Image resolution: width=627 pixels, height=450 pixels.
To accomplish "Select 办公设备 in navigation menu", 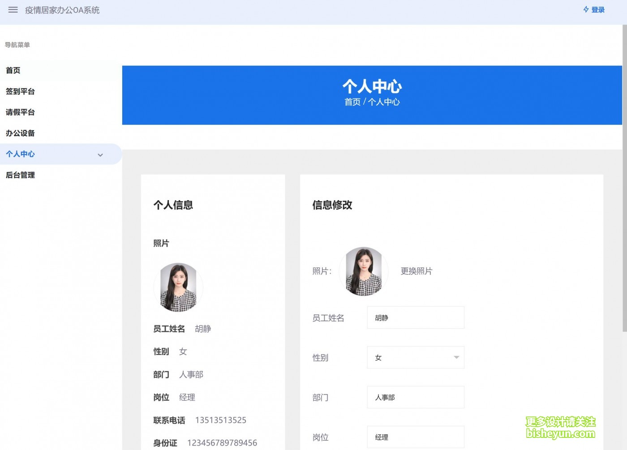I will pyautogui.click(x=61, y=133).
